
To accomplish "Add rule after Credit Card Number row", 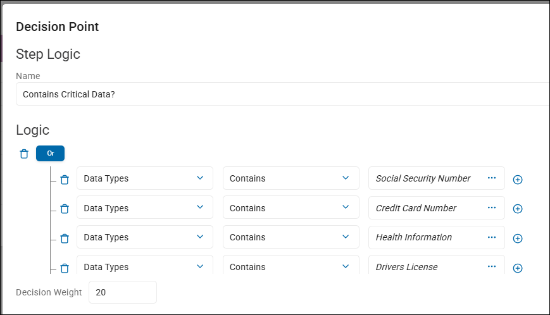I will tap(517, 209).
